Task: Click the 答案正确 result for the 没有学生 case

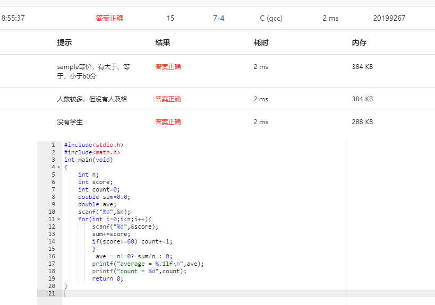Action: click(x=168, y=122)
